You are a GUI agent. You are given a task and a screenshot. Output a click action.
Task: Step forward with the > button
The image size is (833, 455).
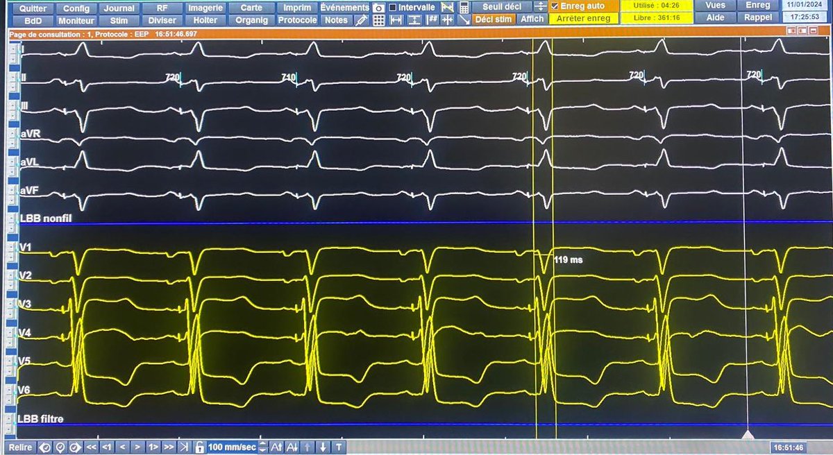137,447
